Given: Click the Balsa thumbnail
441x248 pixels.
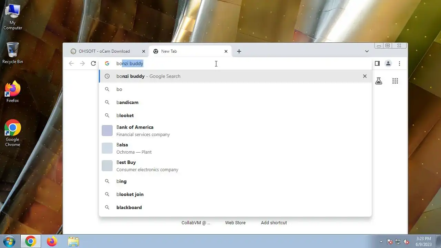Looking at the screenshot, I should tap(107, 148).
